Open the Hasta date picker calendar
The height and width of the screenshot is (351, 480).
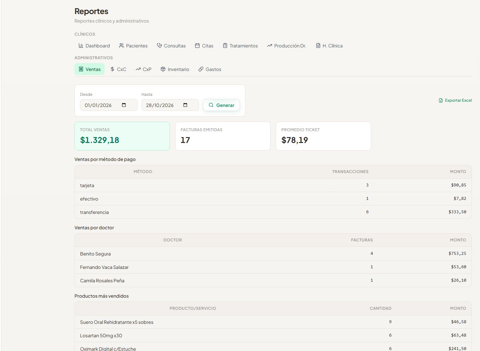(185, 105)
